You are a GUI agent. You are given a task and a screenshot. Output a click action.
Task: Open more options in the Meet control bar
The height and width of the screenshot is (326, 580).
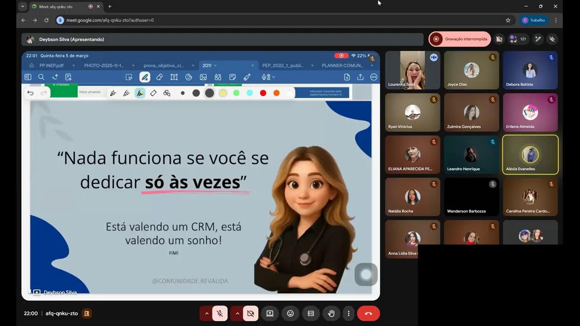(x=348, y=313)
